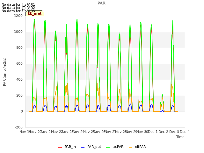Click the Nov 19 x-axis tick label
The image size is (204, 153).
(x=25, y=132)
